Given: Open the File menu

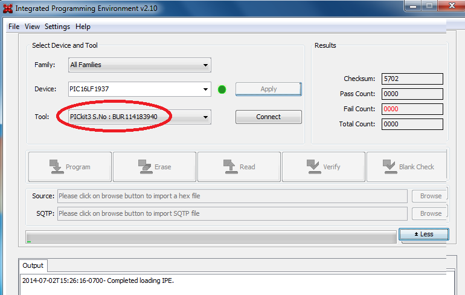Looking at the screenshot, I should 14,27.
